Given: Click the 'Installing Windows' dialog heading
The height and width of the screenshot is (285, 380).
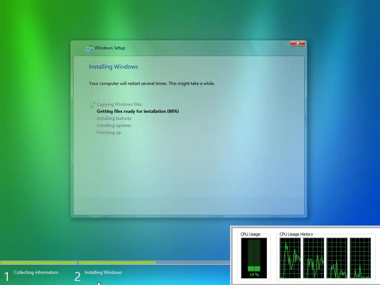Looking at the screenshot, I should (x=114, y=67).
